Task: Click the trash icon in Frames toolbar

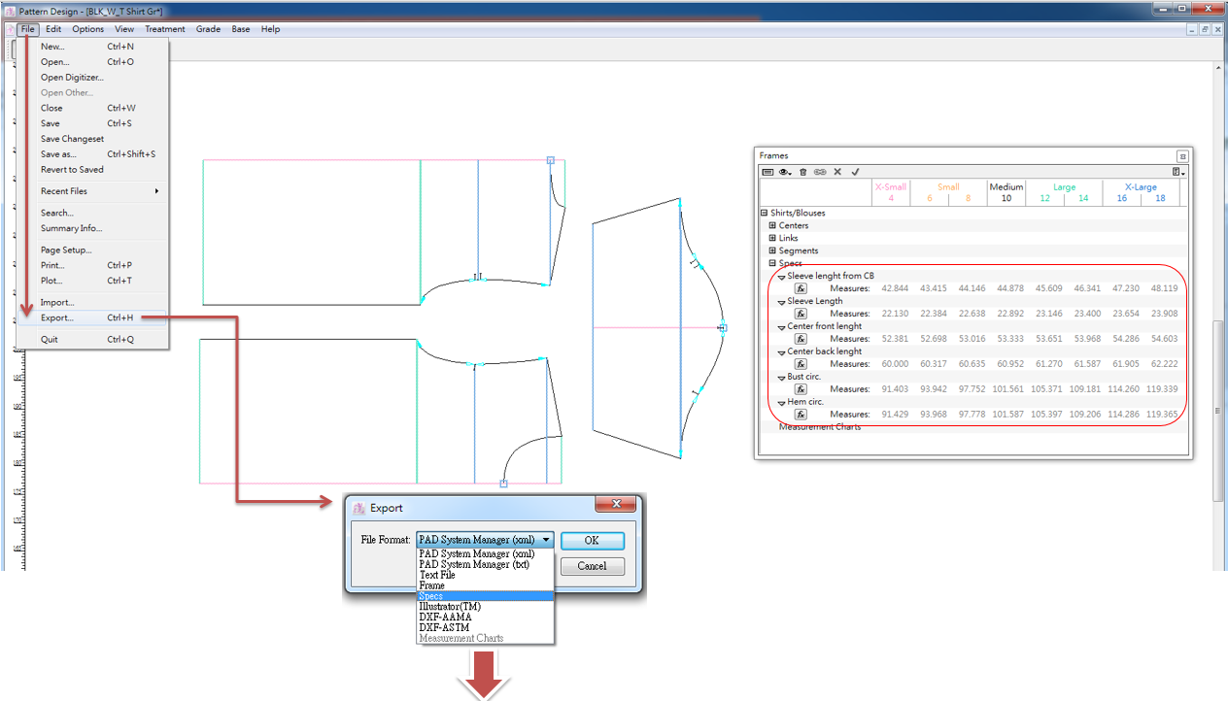Action: [802, 172]
